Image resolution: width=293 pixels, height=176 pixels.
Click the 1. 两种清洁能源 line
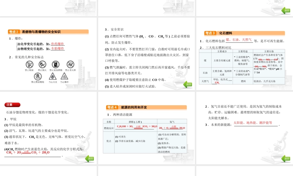[x=120, y=114]
